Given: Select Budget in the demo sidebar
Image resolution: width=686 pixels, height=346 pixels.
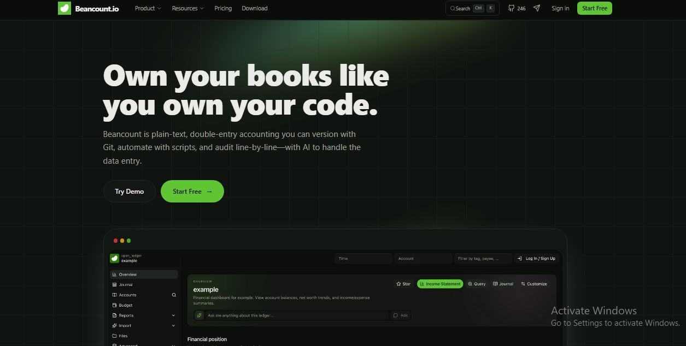Looking at the screenshot, I should [144, 305].
